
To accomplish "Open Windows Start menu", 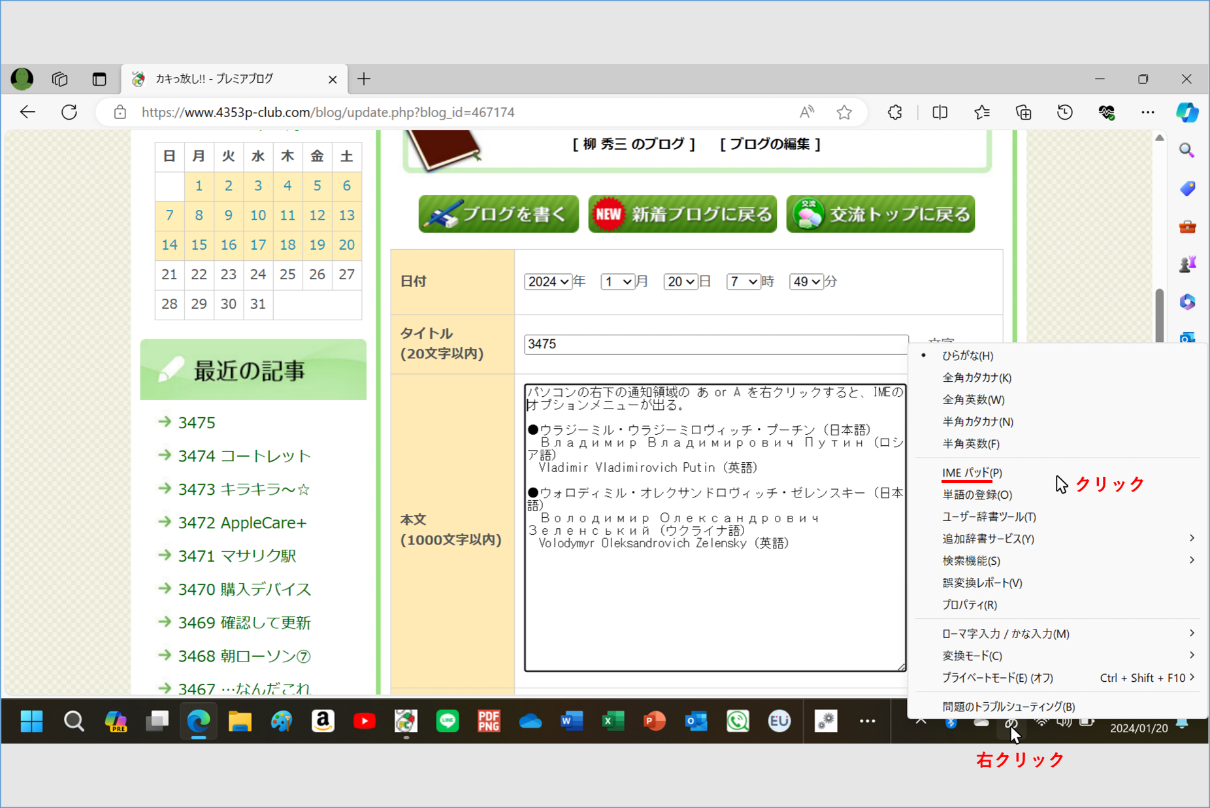I will point(31,721).
